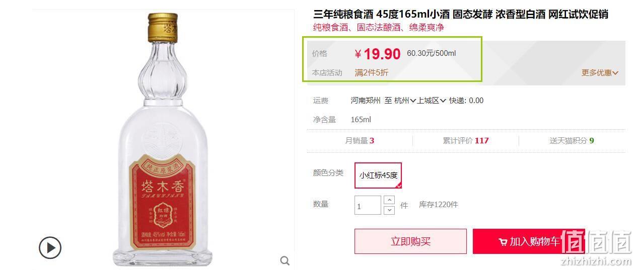The width and height of the screenshot is (636, 270).
Task: Decrease quantity with the down arrow
Action: pyautogui.click(x=389, y=210)
